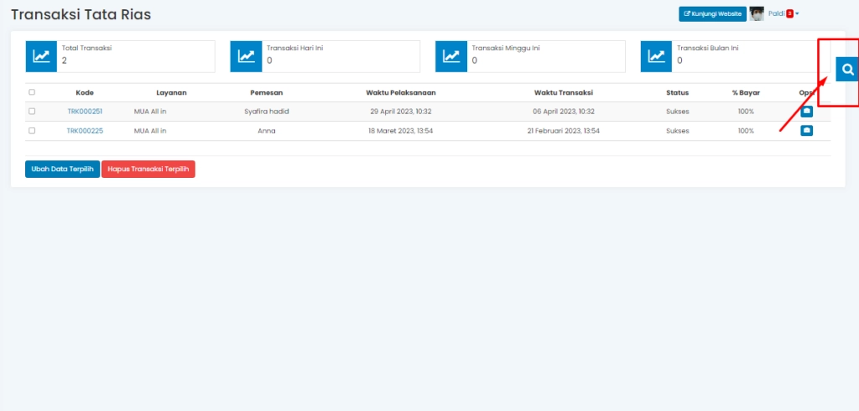Check the box for transaction TRK000225

(32, 131)
